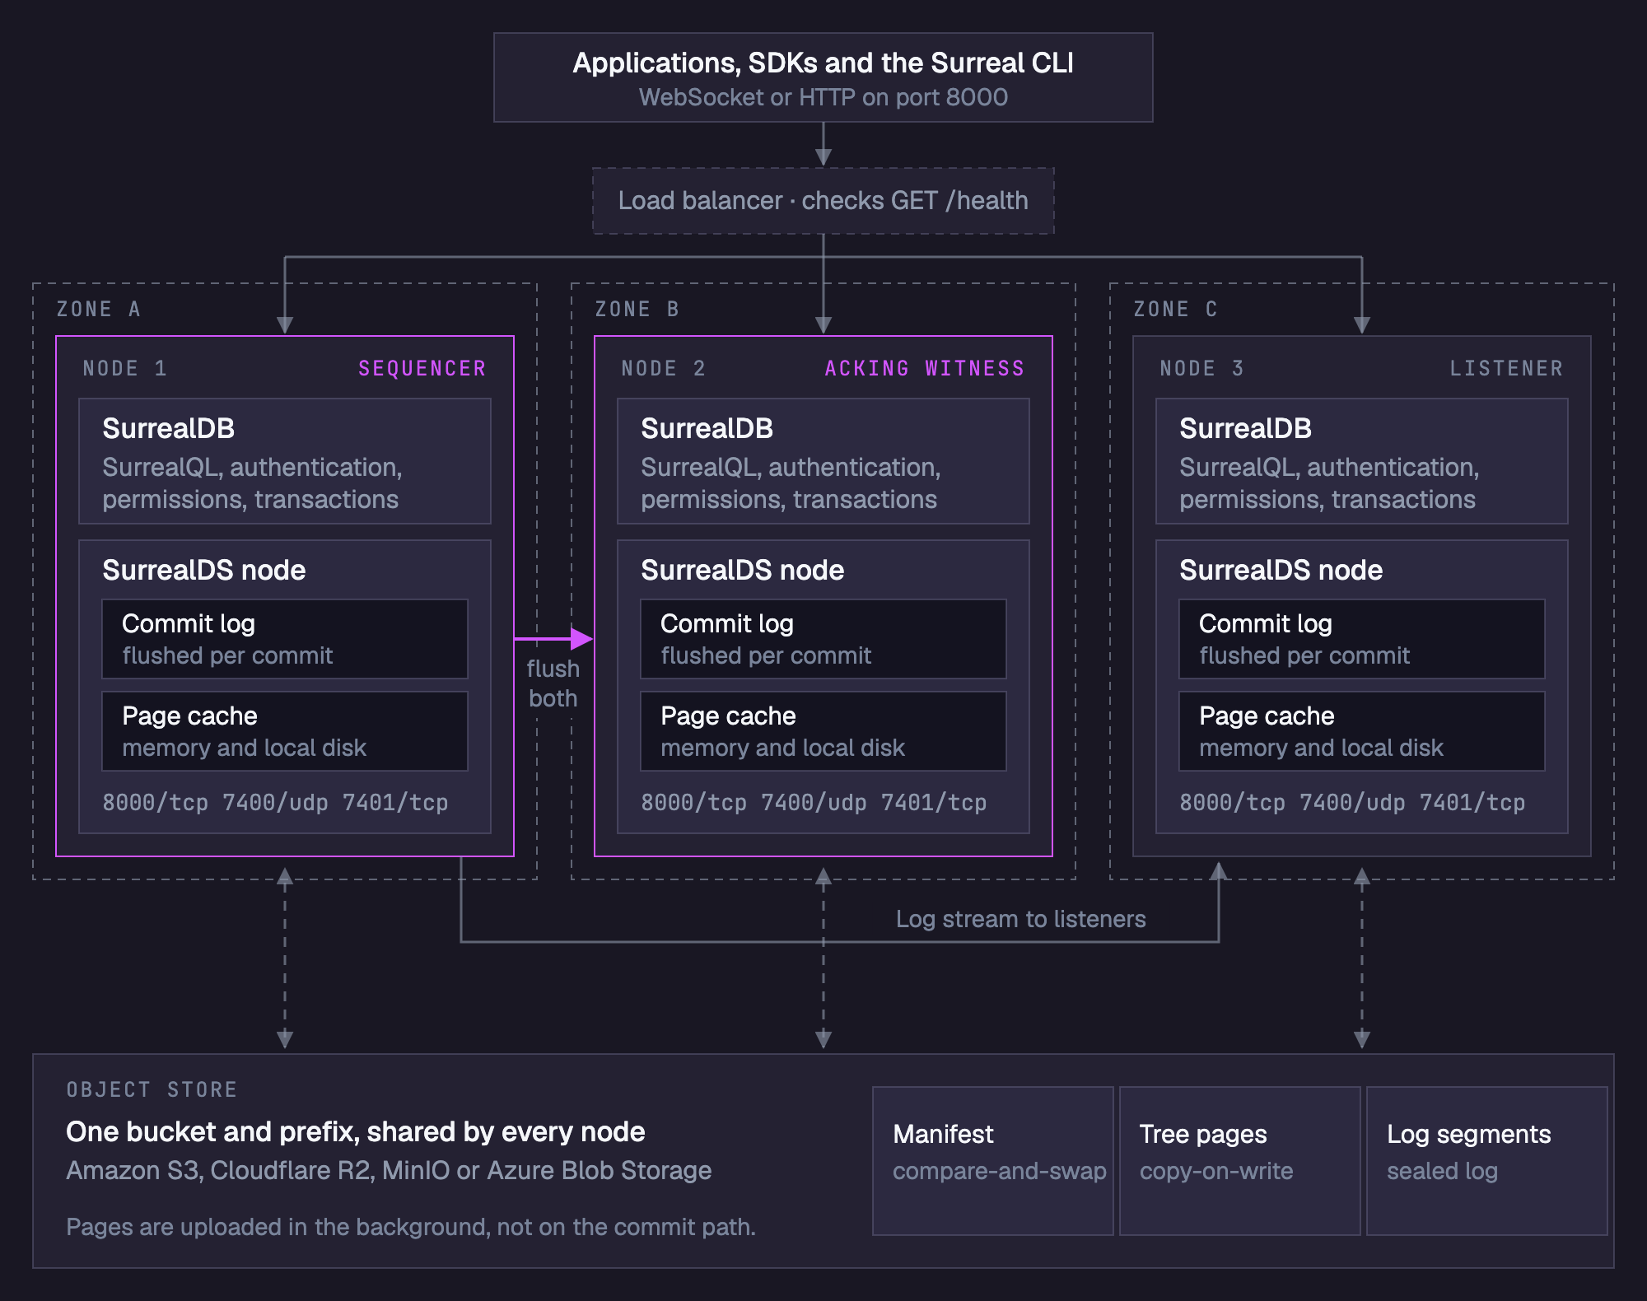Click 'Log stream to listeners' label

coord(1021,919)
